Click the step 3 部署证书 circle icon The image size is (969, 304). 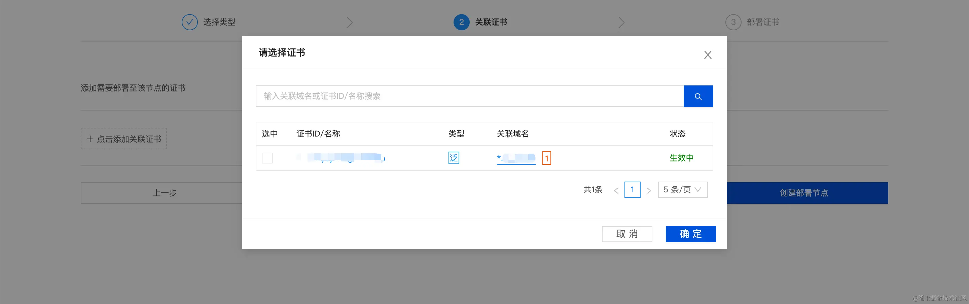click(733, 22)
